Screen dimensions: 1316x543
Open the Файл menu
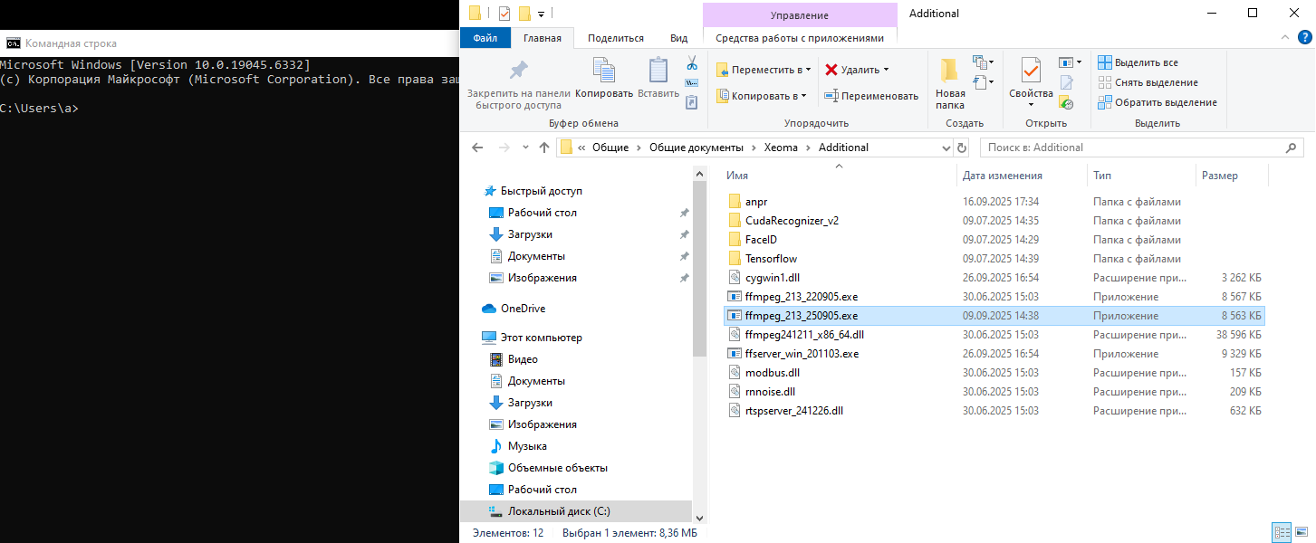click(485, 37)
